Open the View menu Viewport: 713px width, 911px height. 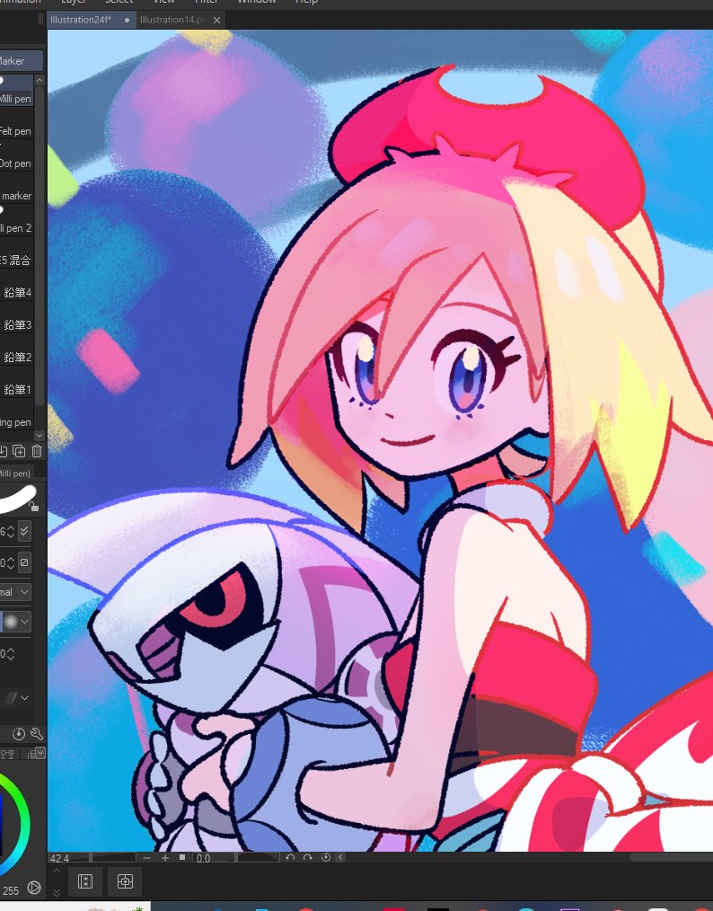(x=163, y=2)
